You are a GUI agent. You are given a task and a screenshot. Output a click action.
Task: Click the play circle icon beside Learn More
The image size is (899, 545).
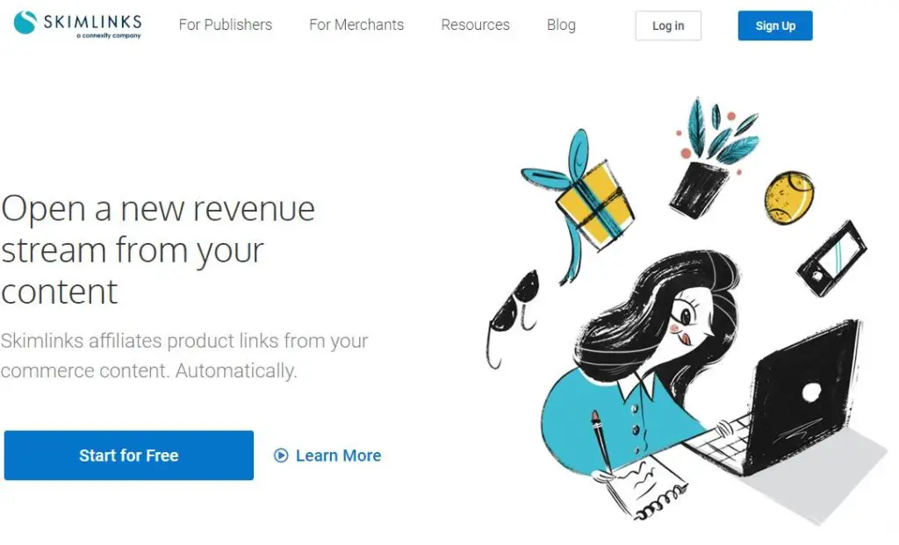tap(281, 455)
